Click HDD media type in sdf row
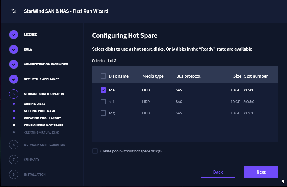This screenshot has height=187, width=287. [146, 102]
